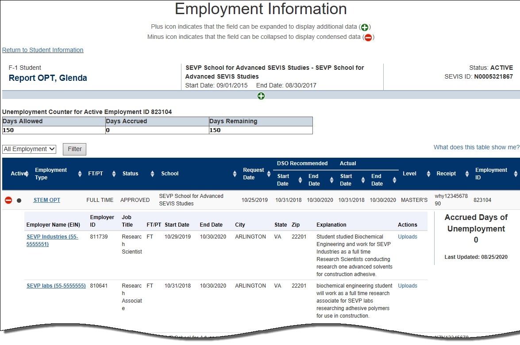Click the Research Associate job title
The image size is (520, 345).
pos(131,297)
